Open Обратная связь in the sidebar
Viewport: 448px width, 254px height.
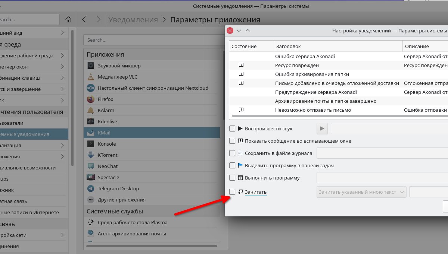tap(34, 201)
